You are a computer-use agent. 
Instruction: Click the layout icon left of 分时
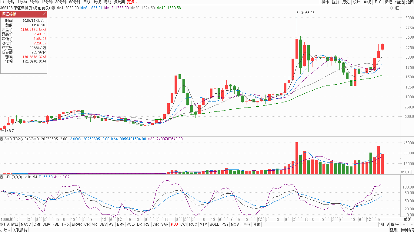click(x=3, y=2)
